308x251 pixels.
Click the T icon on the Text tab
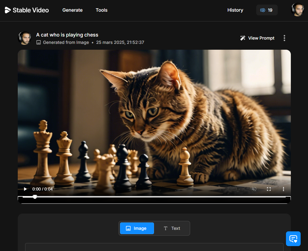(165, 228)
